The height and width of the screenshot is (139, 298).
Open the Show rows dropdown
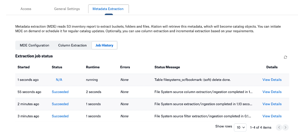click(x=240, y=127)
